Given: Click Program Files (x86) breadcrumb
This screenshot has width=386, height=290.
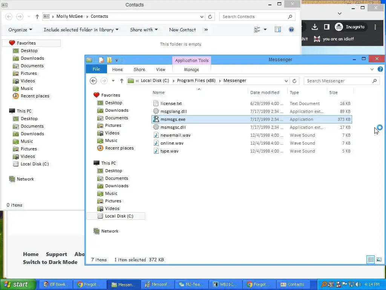Looking at the screenshot, I should 196,81.
